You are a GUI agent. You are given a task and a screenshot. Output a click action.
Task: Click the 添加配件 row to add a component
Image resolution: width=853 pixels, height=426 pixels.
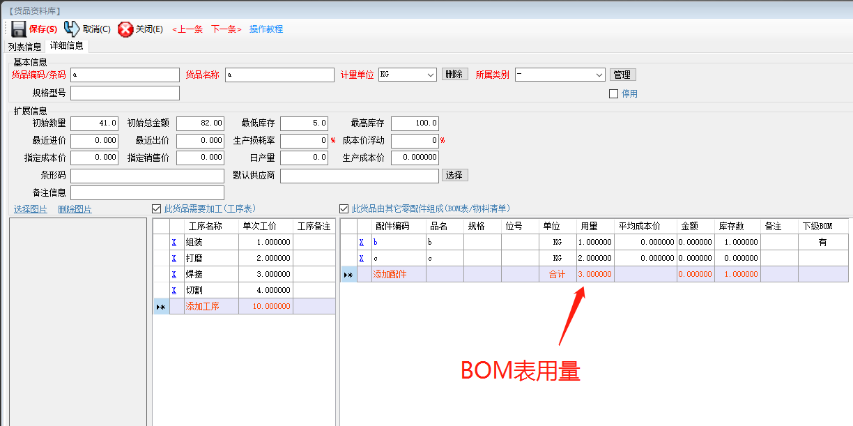click(390, 273)
